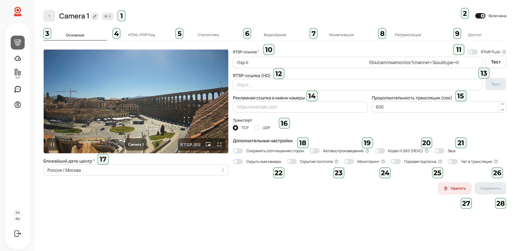Pause the camera video preview

click(x=53, y=144)
